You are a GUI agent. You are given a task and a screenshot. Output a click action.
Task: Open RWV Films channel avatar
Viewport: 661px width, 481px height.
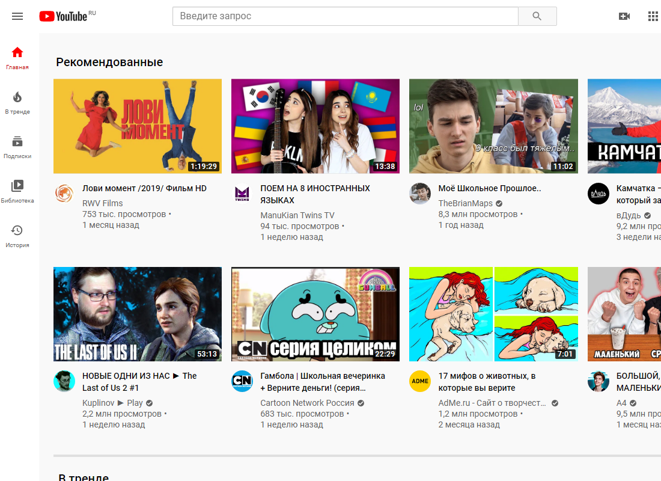tap(64, 193)
